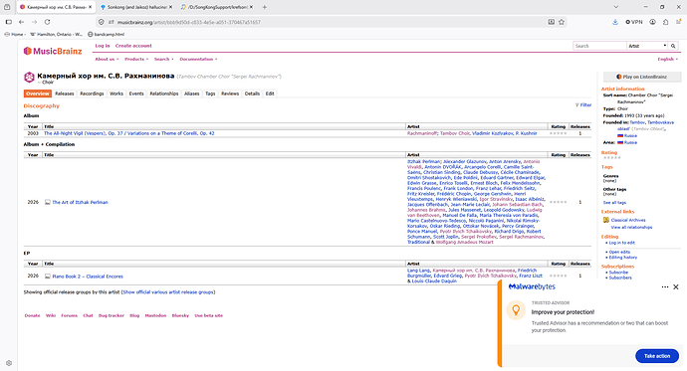Click the cover art icon for Piano Book 2
Image resolution: width=687 pixels, height=371 pixels.
pyautogui.click(x=48, y=277)
